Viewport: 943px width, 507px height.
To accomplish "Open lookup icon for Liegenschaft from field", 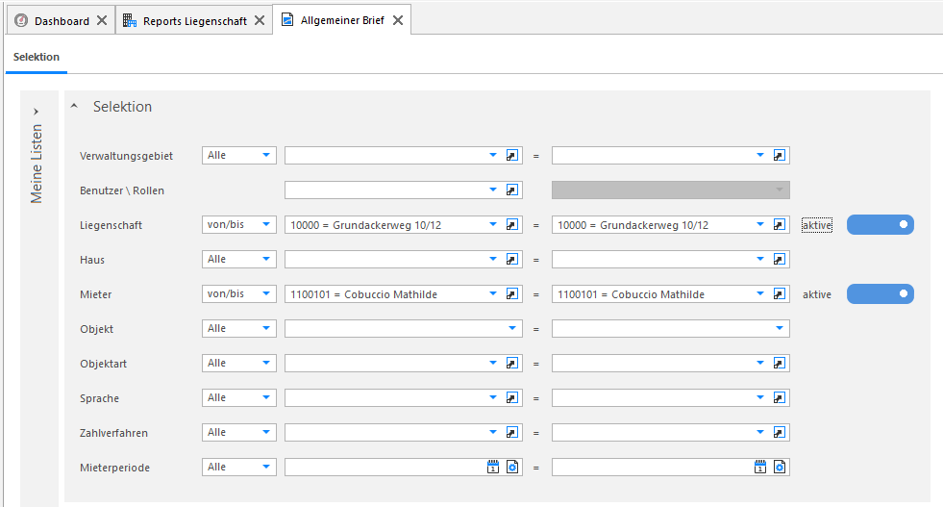I will click(x=511, y=224).
